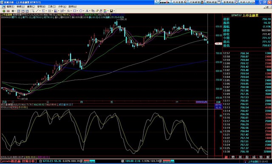Viewport: 272px width, 164px height.
Task: Click the Yeswin logo button
Action: [x=162, y=2]
